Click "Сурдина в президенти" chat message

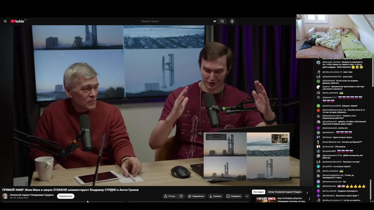[x=347, y=191]
